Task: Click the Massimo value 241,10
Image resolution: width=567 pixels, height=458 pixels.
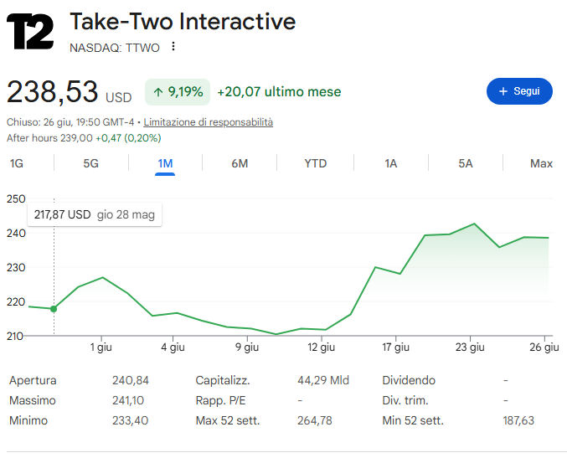Action: click(128, 400)
